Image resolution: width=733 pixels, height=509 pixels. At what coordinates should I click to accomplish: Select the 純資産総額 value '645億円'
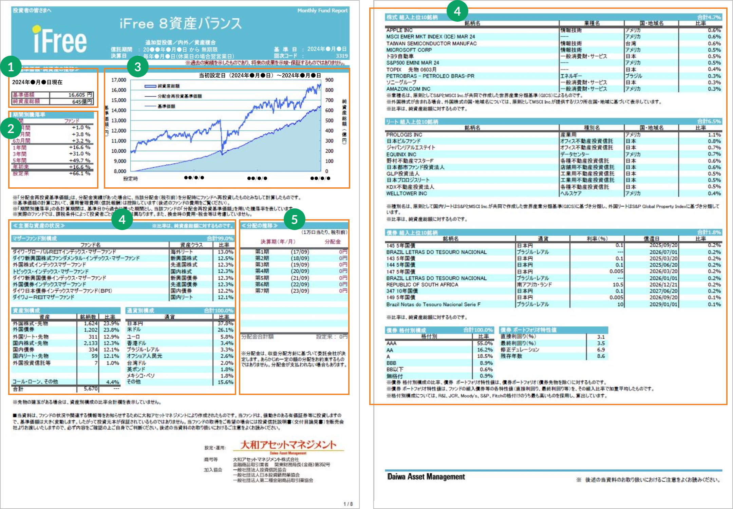tap(82, 101)
